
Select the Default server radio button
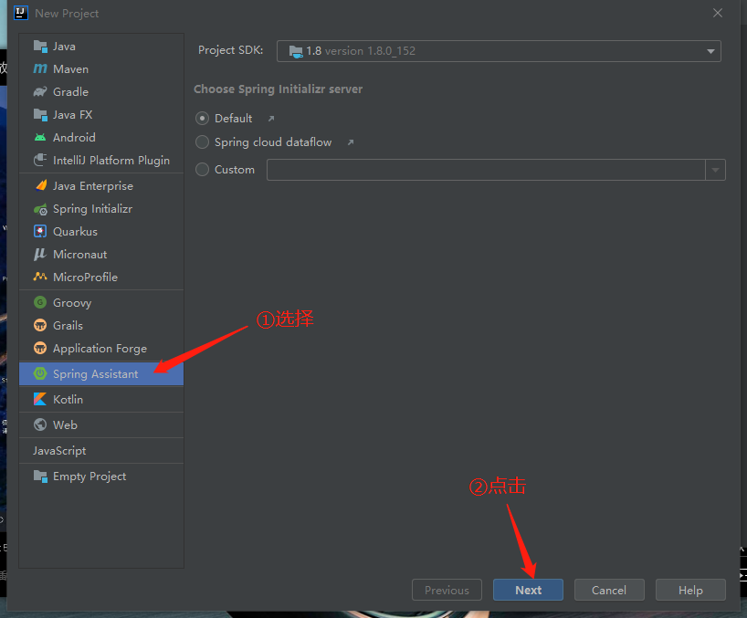pyautogui.click(x=203, y=118)
